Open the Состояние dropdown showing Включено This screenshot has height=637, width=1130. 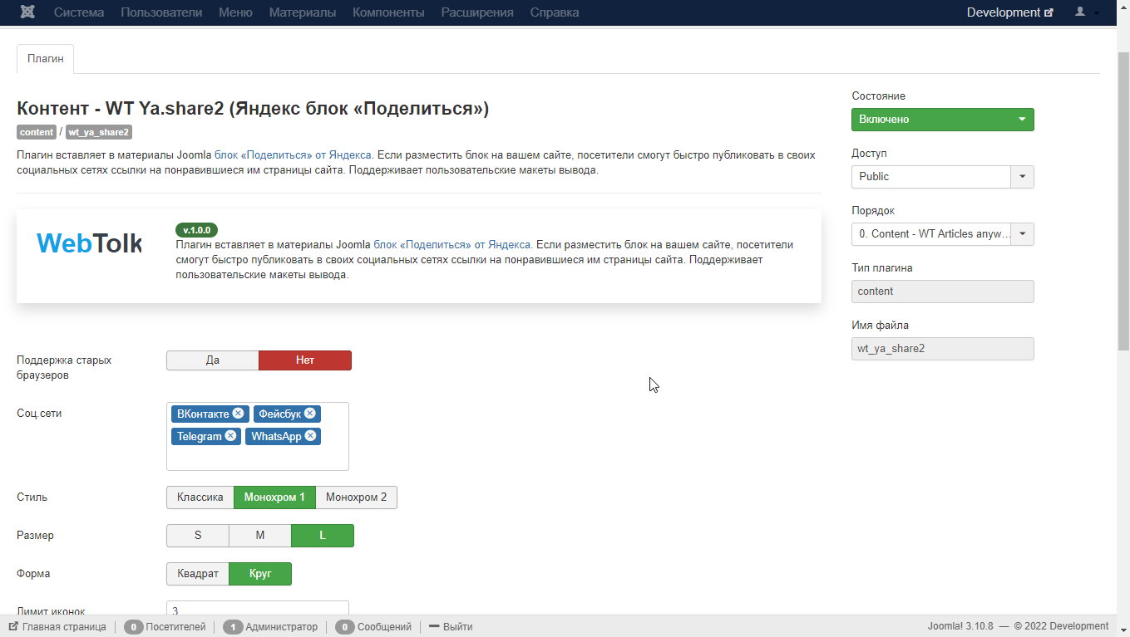coord(942,120)
